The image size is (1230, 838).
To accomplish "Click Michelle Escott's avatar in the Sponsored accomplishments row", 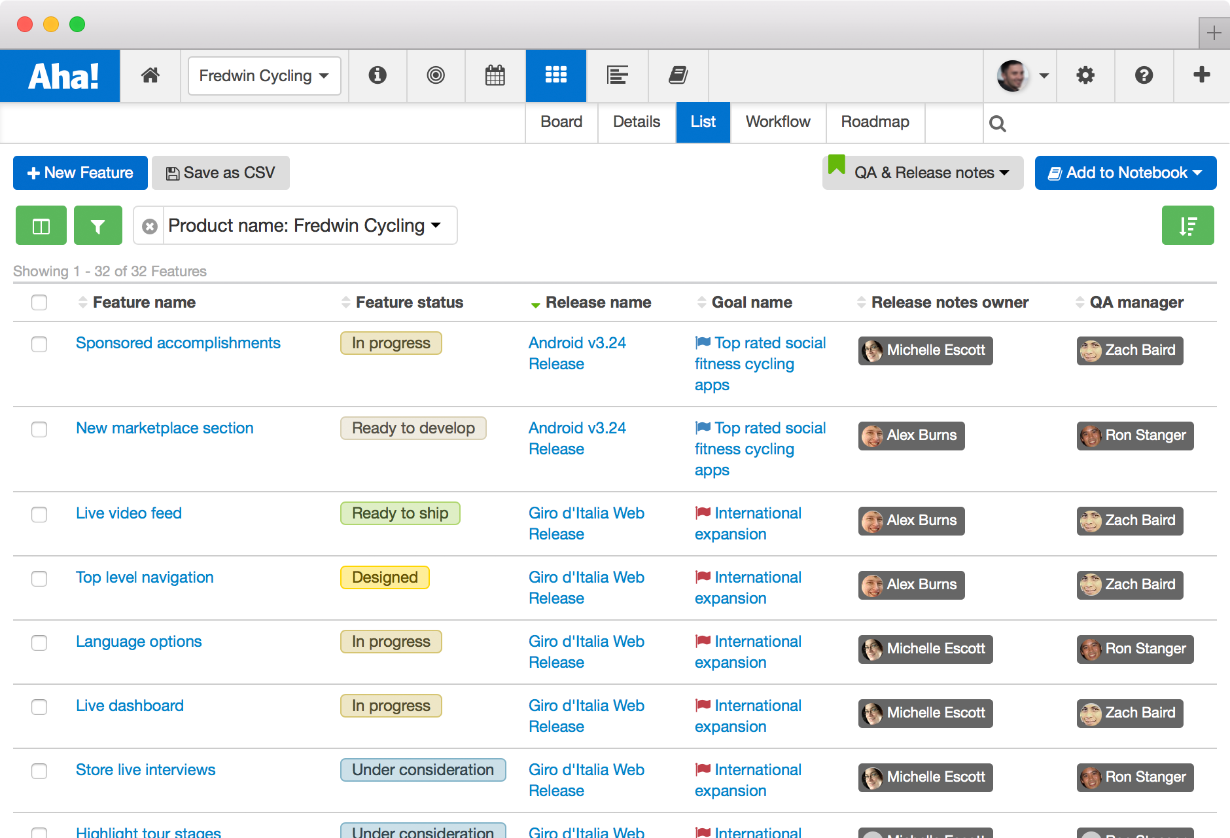I will [x=872, y=351].
